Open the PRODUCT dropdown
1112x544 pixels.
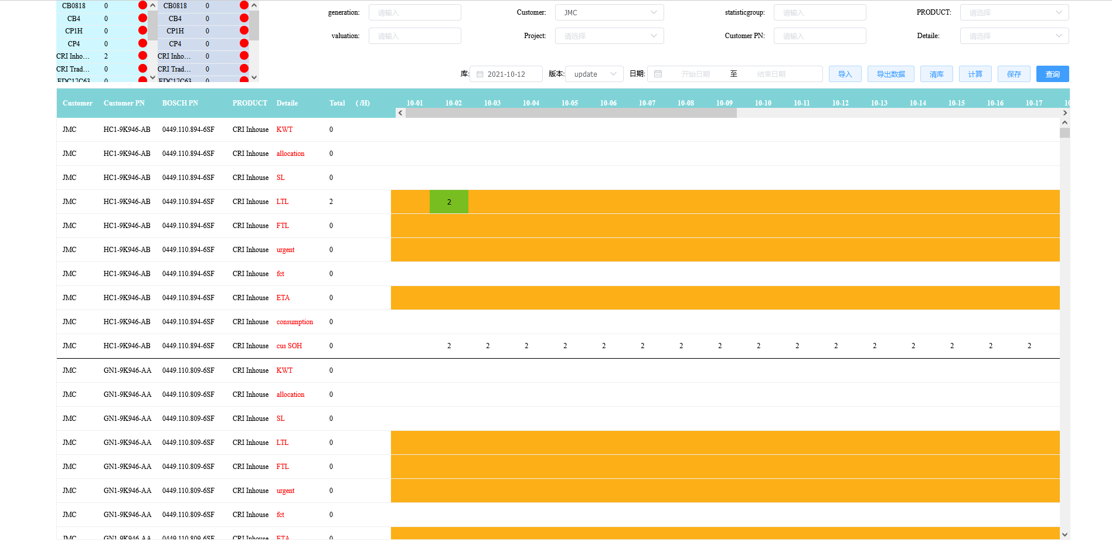(1014, 12)
